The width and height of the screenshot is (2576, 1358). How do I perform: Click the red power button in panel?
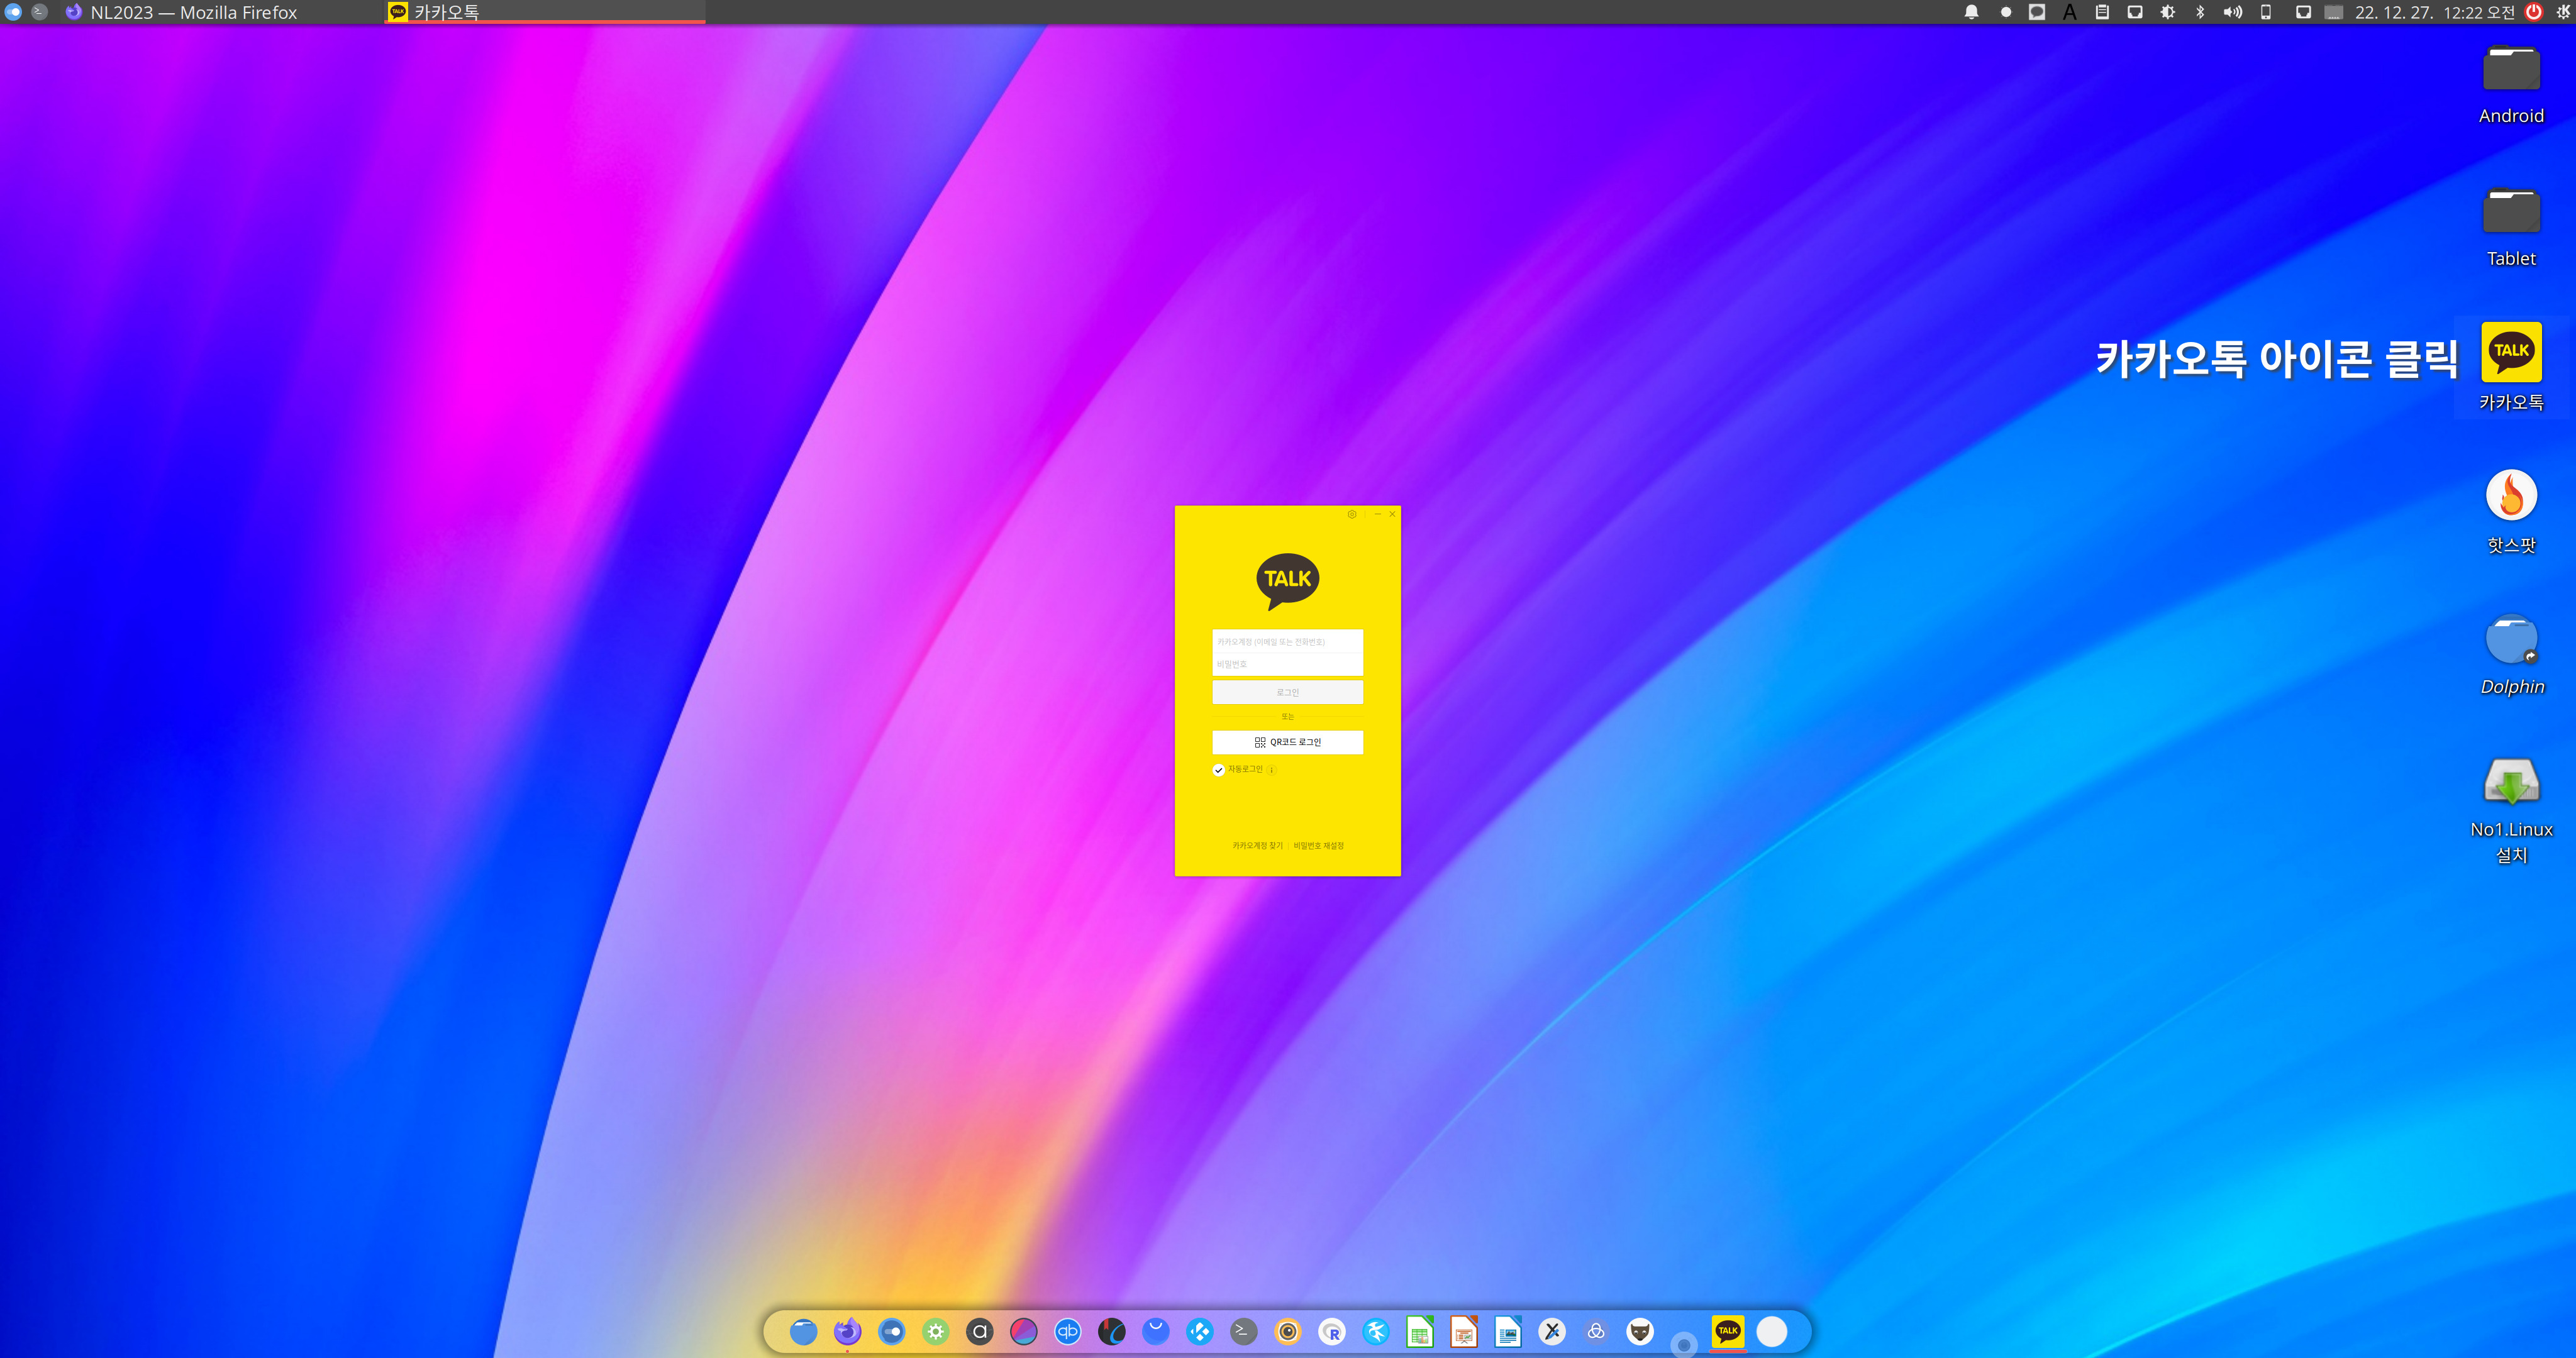[x=2534, y=12]
